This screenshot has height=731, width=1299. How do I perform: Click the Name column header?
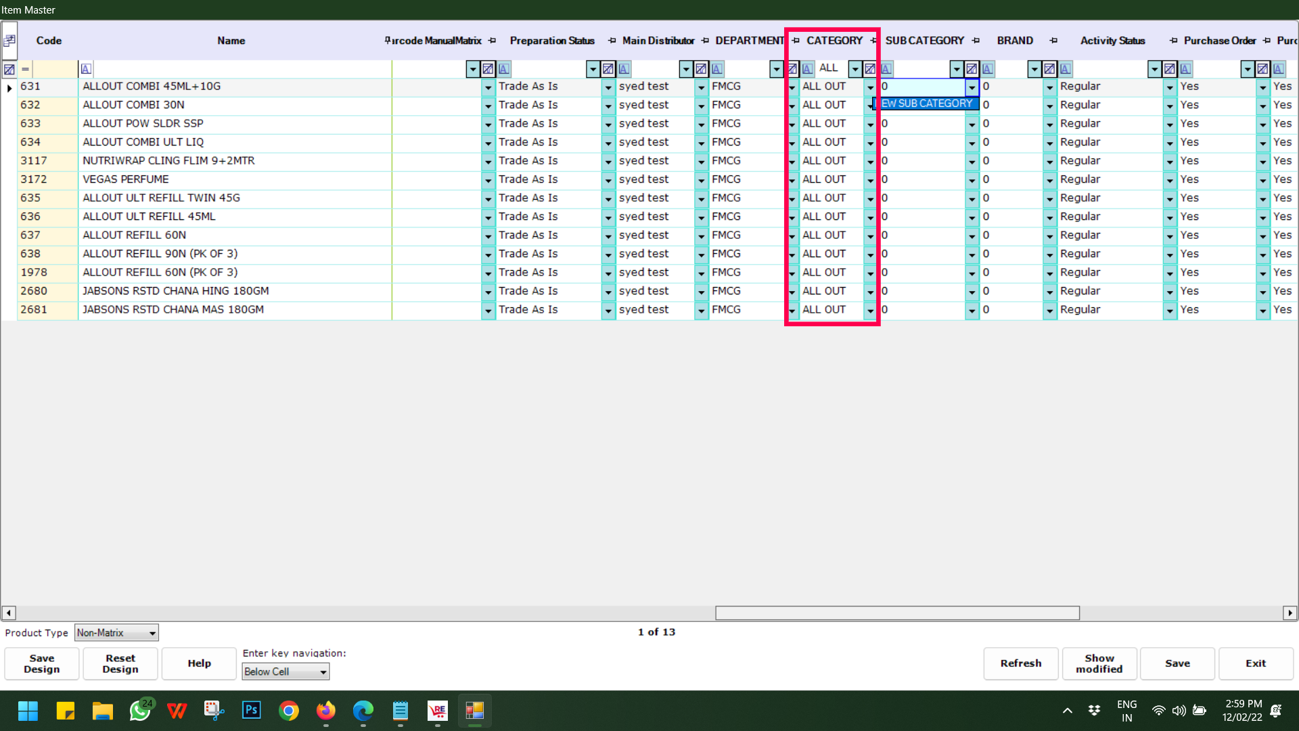231,41
